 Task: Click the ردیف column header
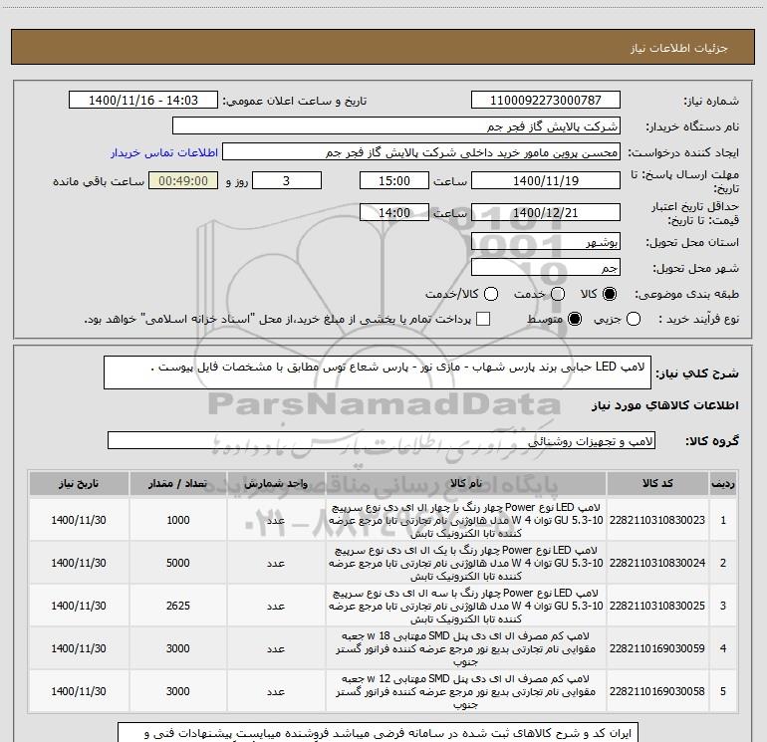click(x=723, y=484)
